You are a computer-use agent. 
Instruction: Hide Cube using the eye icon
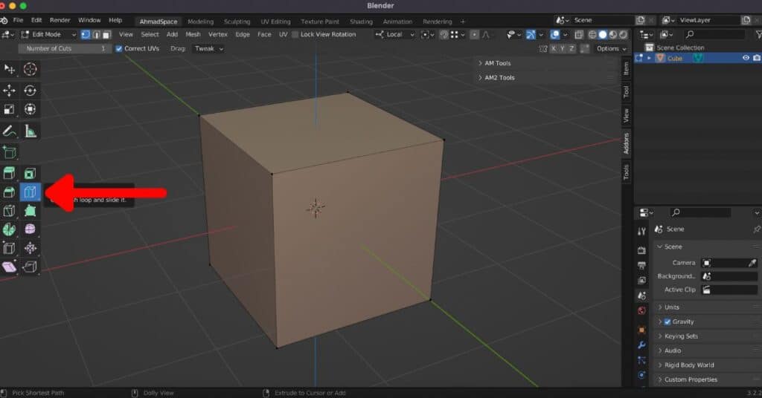(746, 58)
